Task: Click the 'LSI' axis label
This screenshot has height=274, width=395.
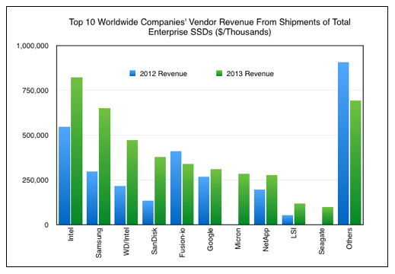Action: pyautogui.click(x=294, y=233)
